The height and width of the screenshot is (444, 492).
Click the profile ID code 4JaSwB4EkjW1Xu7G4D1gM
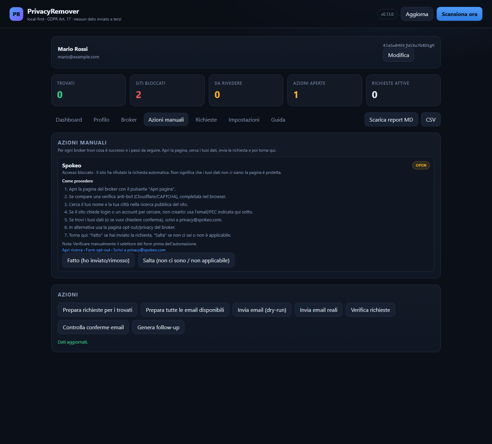coord(409,45)
